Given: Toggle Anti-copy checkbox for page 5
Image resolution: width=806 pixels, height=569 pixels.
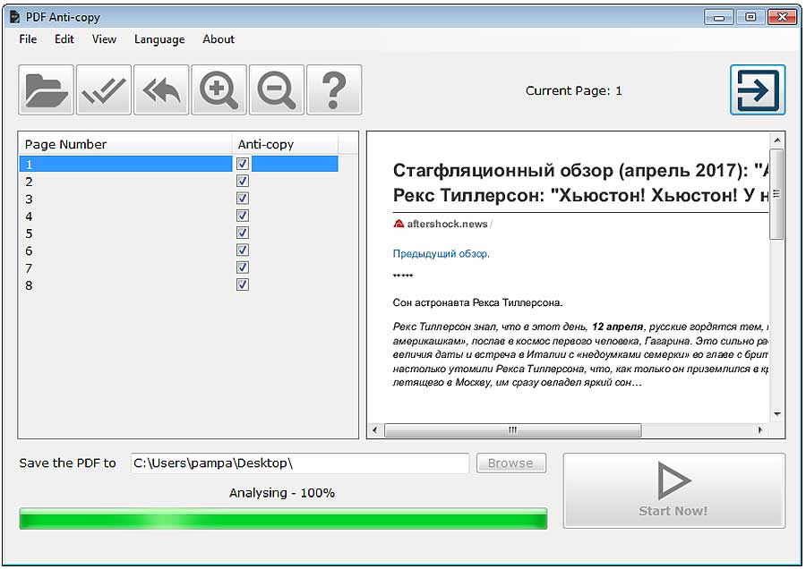Looking at the screenshot, I should (x=243, y=233).
